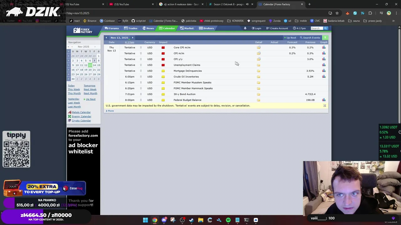The height and width of the screenshot is (225, 401).
Task: Open Last Month in navigation
Action: coord(74,107)
